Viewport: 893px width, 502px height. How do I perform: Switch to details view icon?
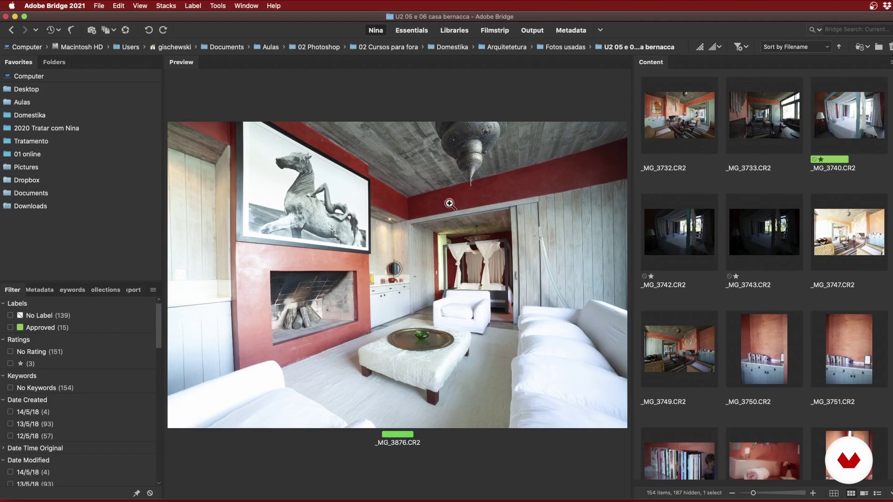coord(864,493)
